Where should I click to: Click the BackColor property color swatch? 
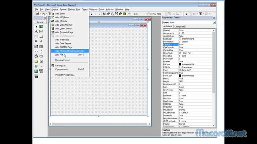coord(180,39)
